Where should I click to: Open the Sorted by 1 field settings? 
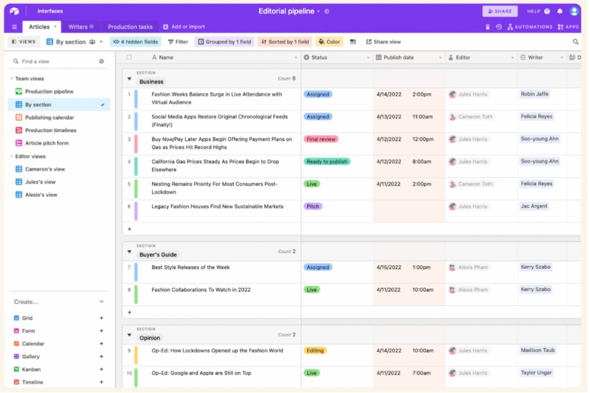click(x=284, y=41)
